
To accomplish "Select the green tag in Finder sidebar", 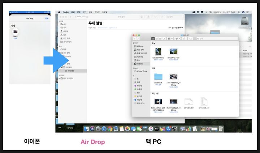I will point(138,89).
